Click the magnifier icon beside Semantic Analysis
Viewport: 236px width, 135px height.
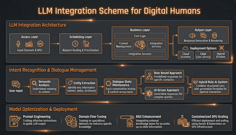click(x=34, y=83)
